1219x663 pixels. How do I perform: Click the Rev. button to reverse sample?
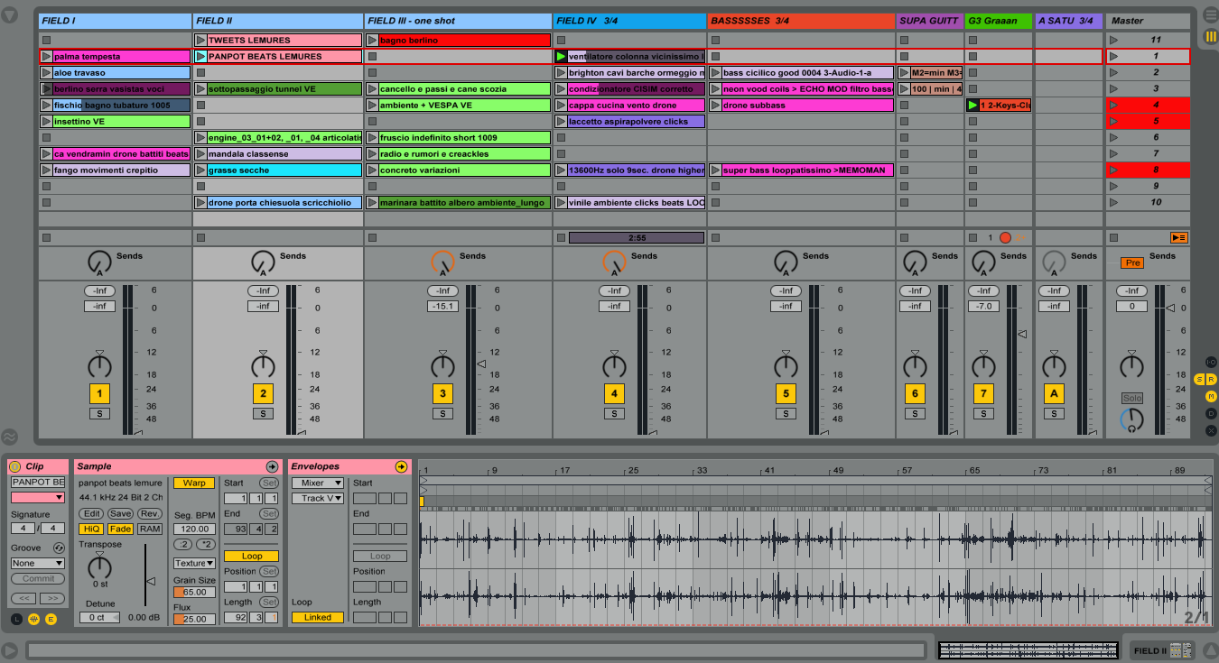pos(150,513)
